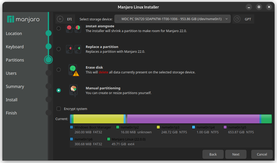Go to Location step in sidebar
277x163 pixels.
pos(14,33)
